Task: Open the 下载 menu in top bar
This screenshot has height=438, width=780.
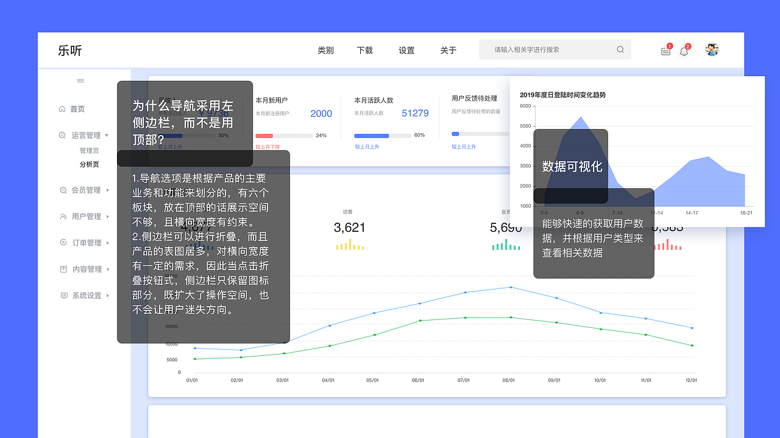Action: coord(364,50)
